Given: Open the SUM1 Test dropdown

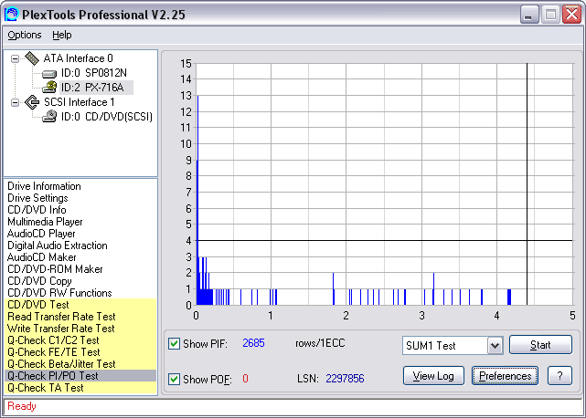Looking at the screenshot, I should coord(495,346).
